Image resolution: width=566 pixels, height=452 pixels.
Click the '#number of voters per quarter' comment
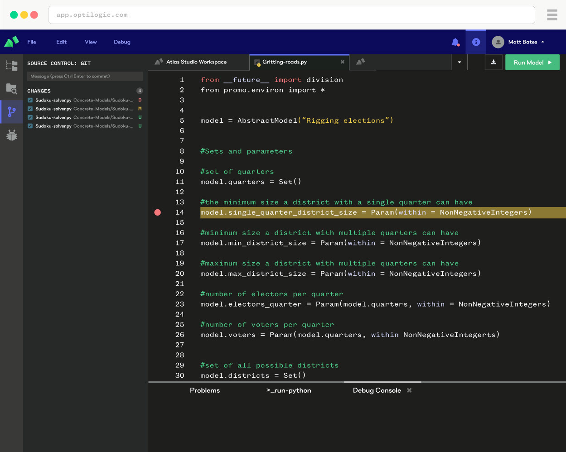coord(267,324)
